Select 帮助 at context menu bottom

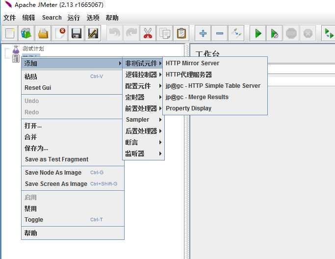point(73,233)
